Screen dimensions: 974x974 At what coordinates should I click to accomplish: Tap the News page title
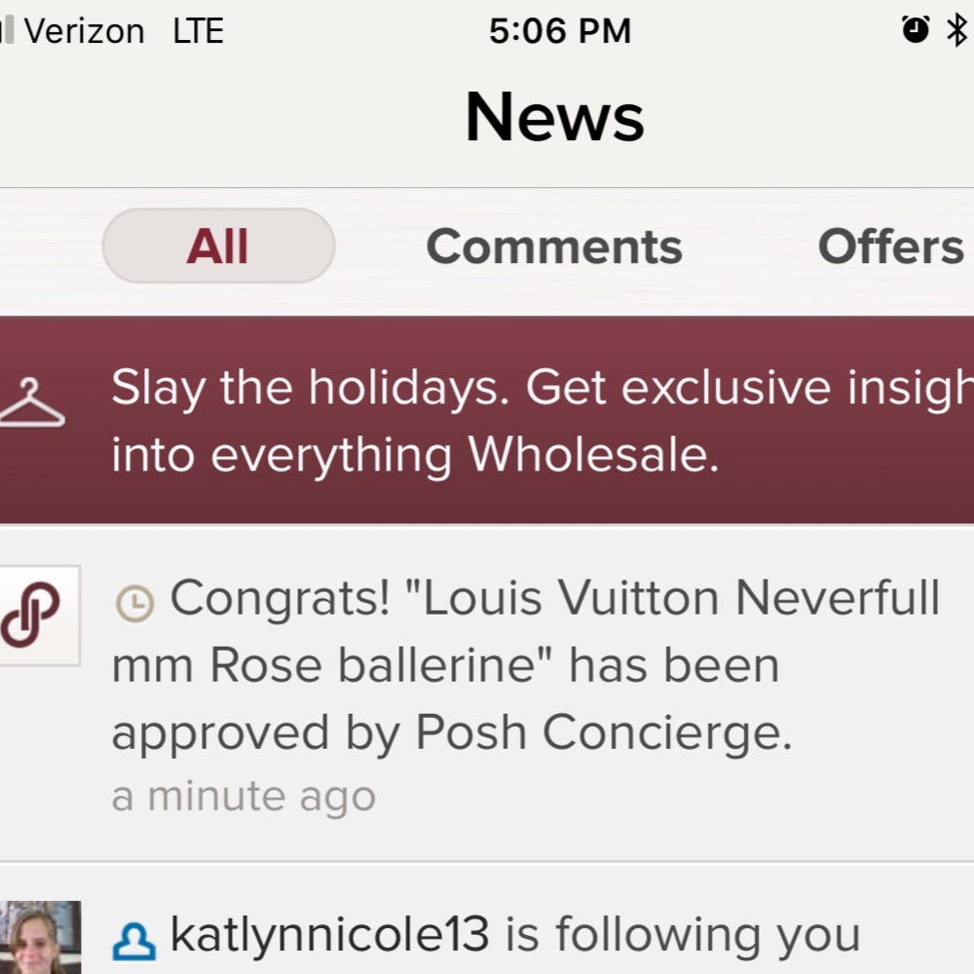(x=554, y=117)
